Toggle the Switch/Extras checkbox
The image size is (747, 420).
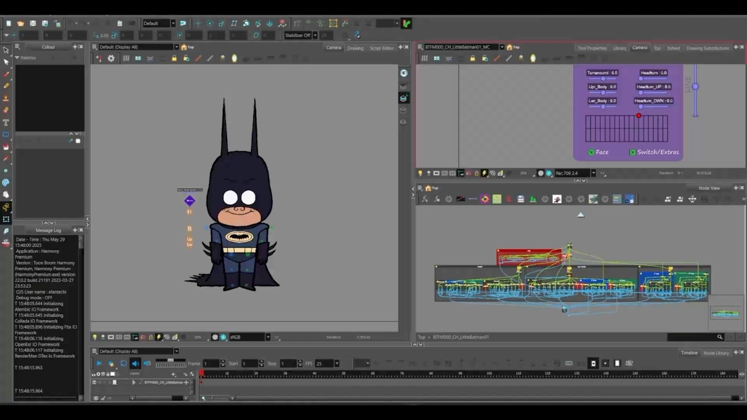coord(632,152)
